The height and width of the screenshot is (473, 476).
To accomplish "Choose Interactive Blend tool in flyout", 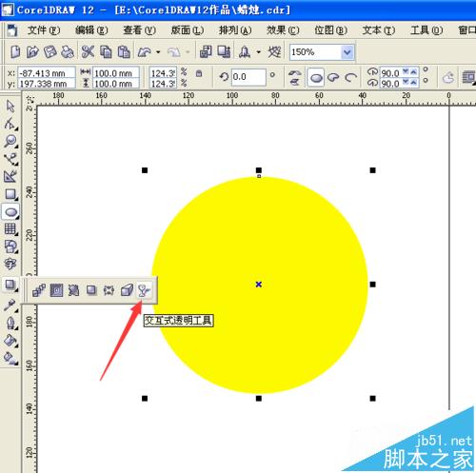I will (x=39, y=290).
